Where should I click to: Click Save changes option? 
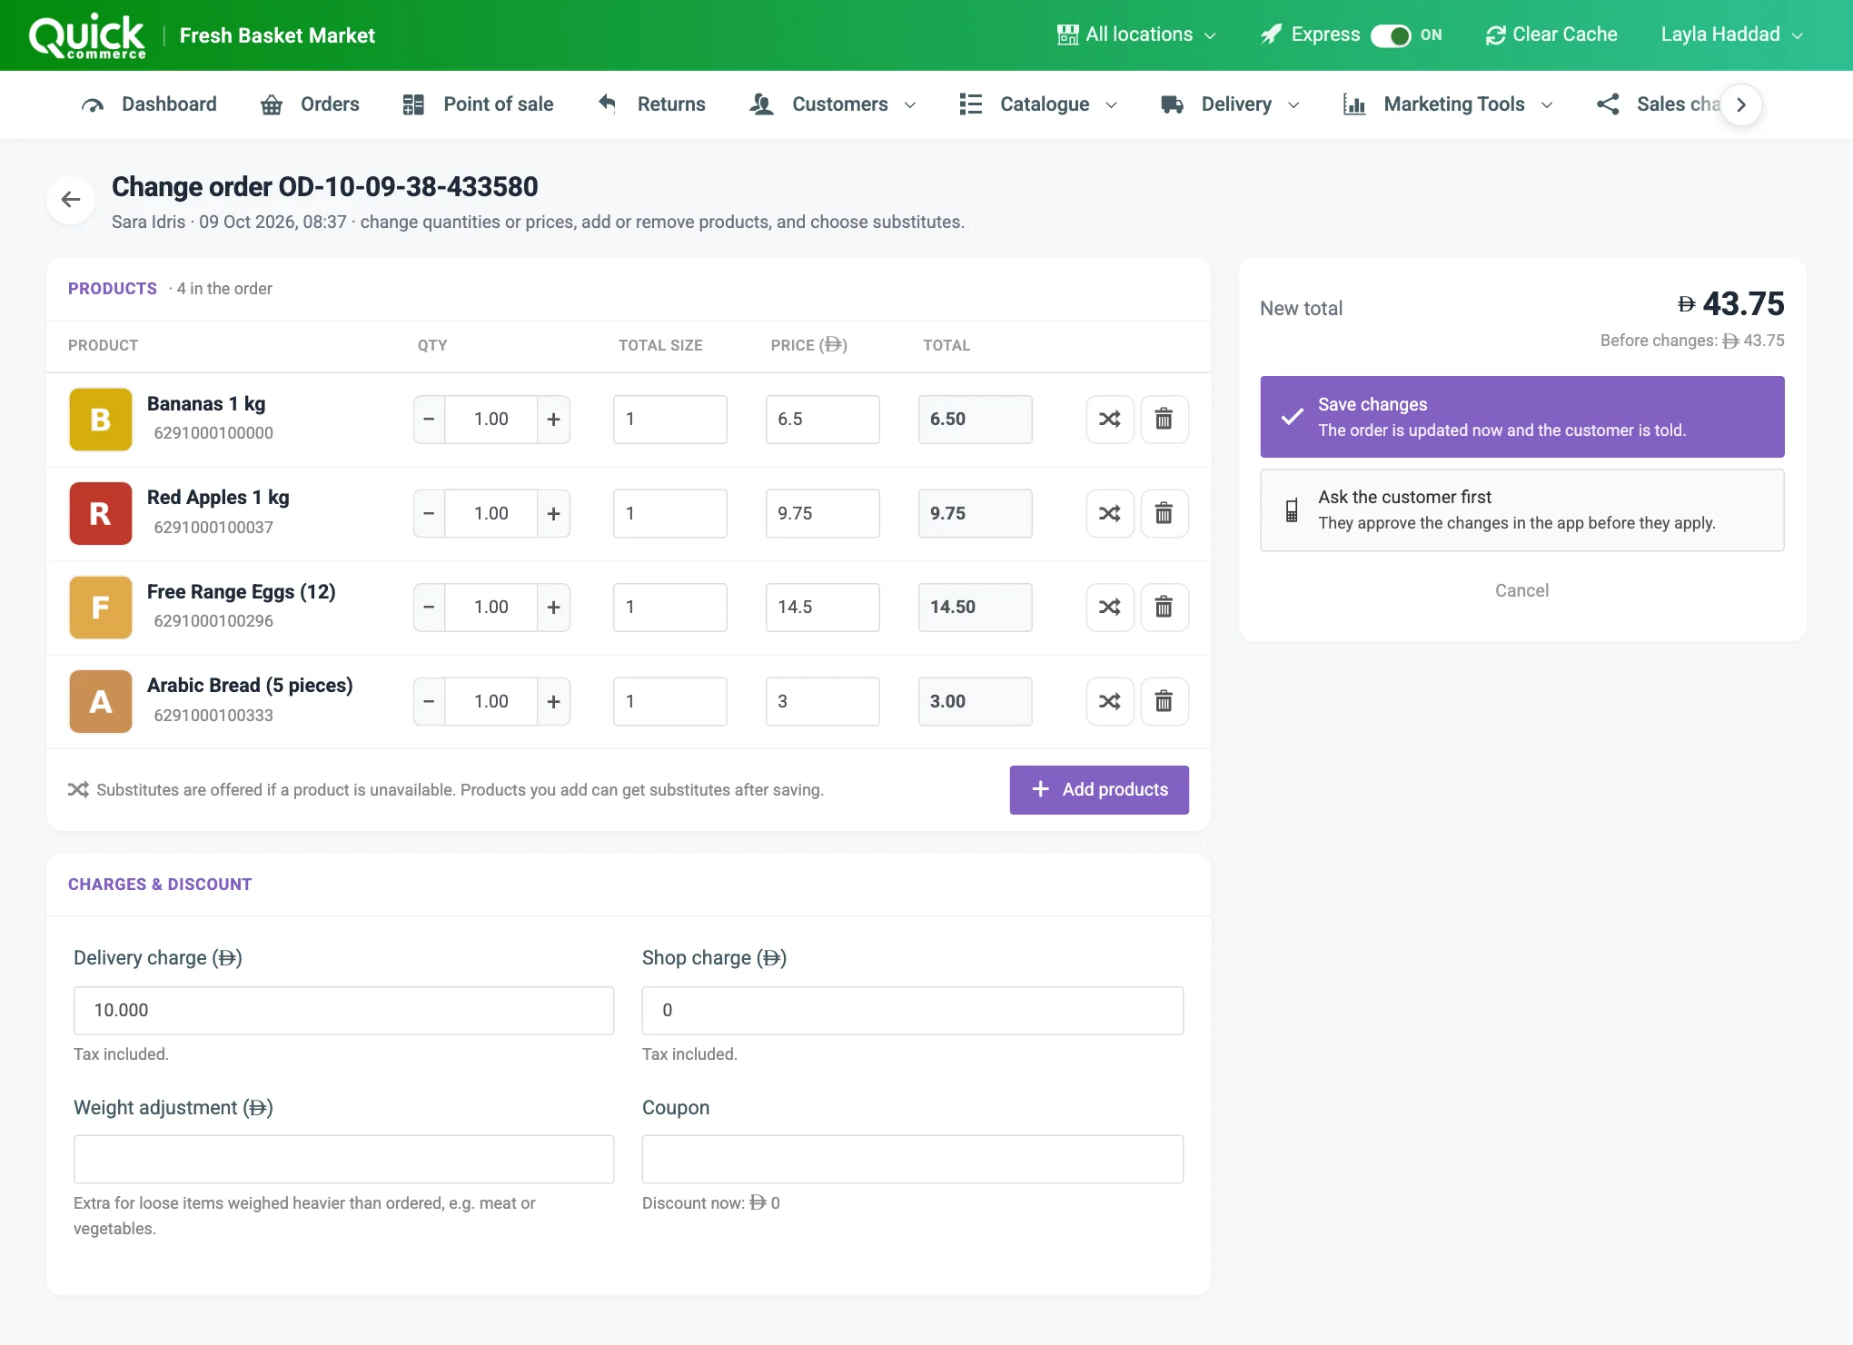(x=1522, y=417)
